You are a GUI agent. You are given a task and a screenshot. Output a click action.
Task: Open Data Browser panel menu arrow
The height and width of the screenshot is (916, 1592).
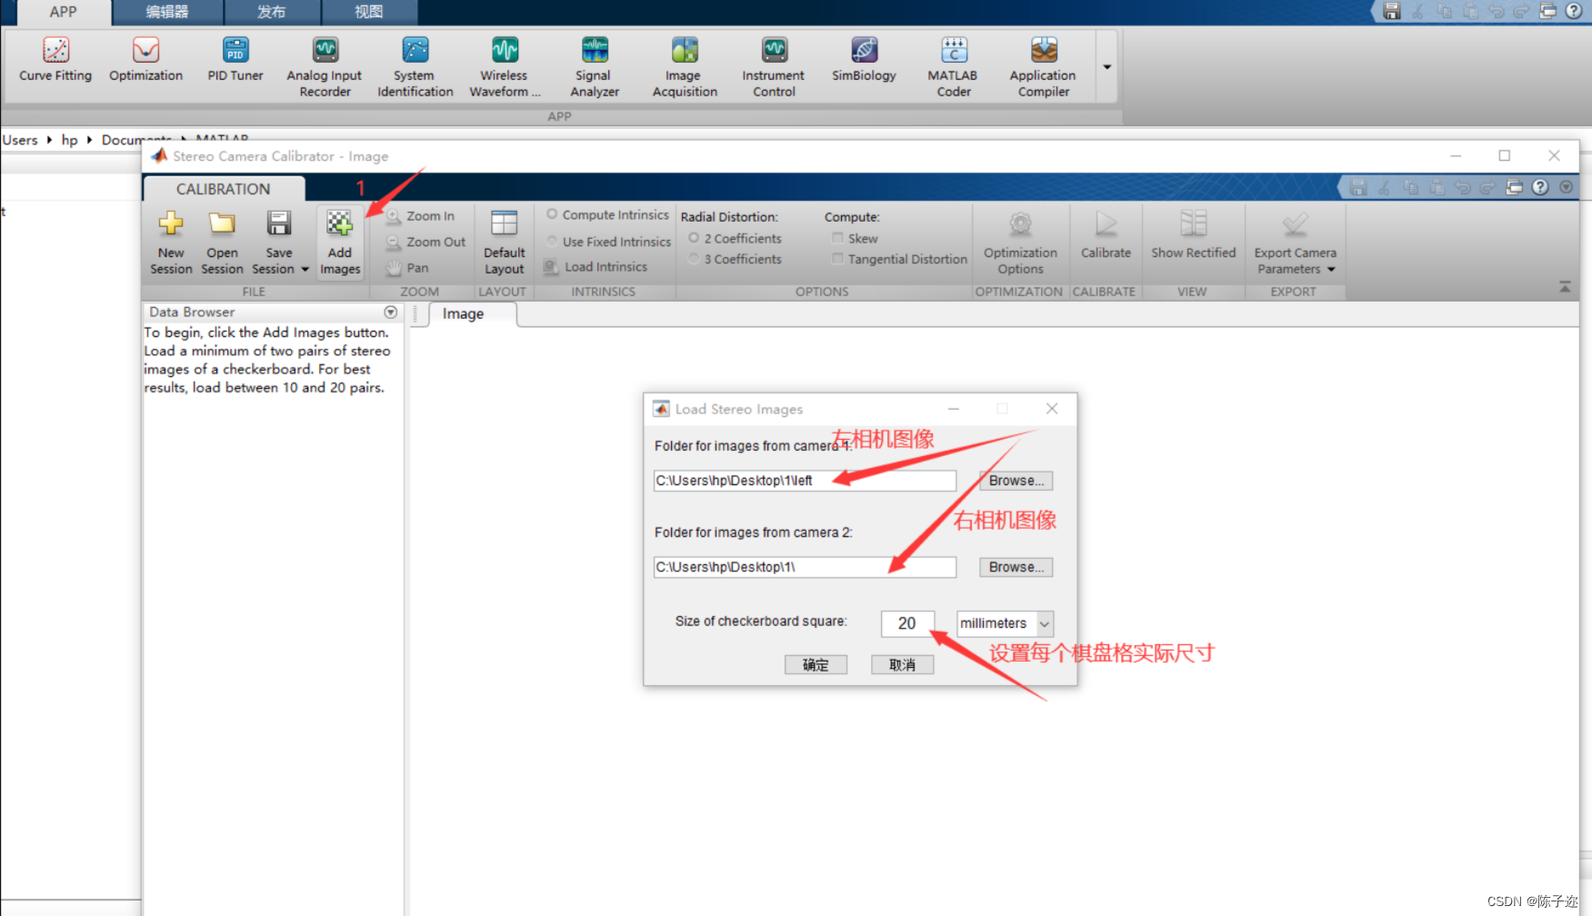(x=391, y=312)
